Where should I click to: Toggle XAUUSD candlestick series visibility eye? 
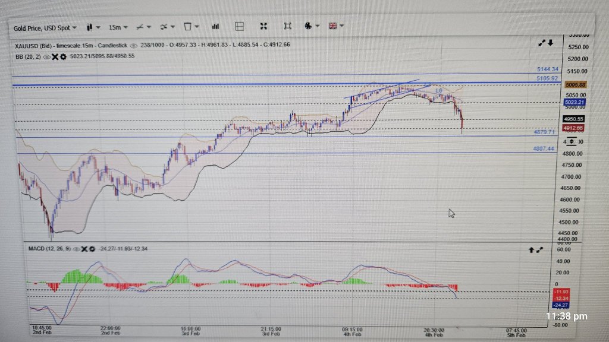click(134, 45)
